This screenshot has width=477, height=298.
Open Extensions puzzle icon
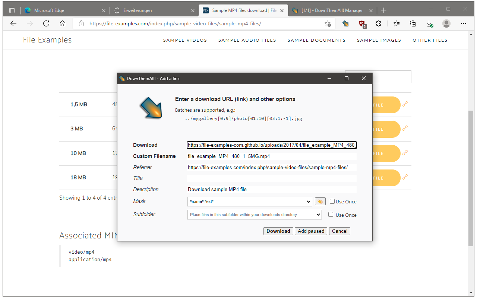(379, 23)
